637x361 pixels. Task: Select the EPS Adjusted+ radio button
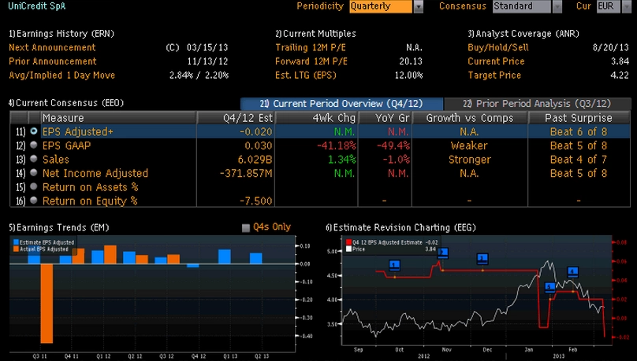(34, 131)
